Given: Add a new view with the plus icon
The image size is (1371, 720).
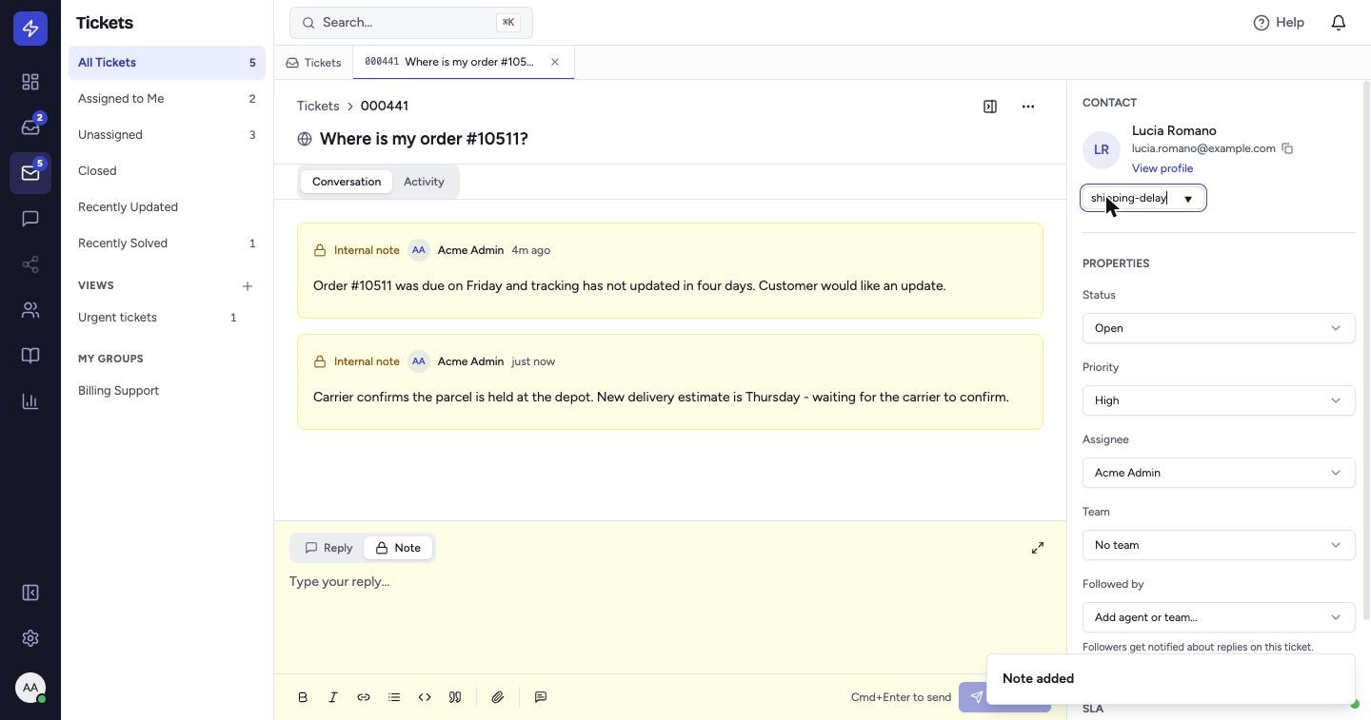Looking at the screenshot, I should click(x=248, y=286).
